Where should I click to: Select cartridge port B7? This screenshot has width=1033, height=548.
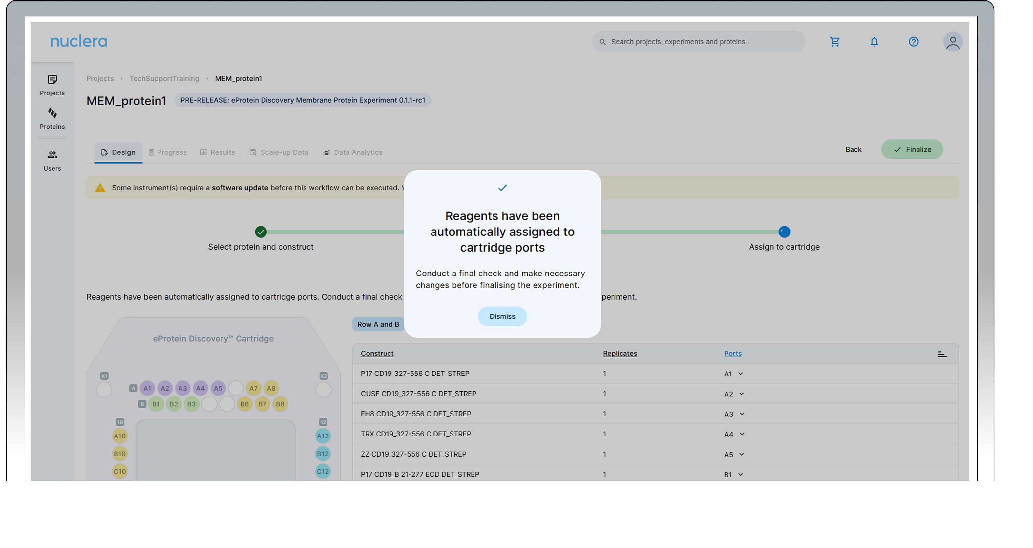coord(262,404)
